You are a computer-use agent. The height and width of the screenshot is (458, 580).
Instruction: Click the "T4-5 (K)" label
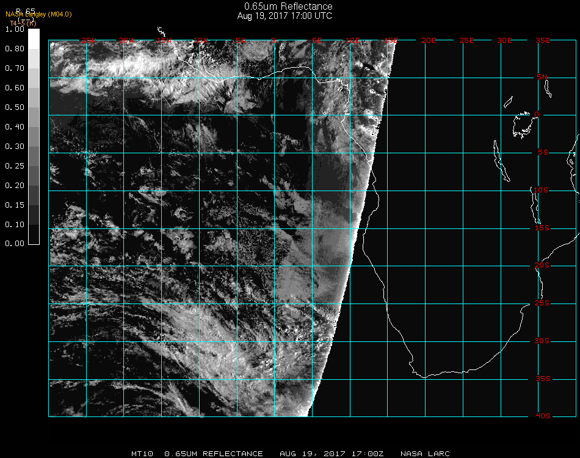[x=23, y=23]
